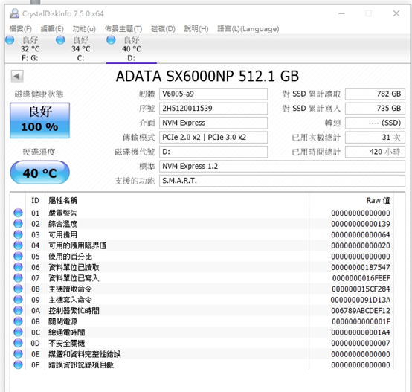The height and width of the screenshot is (392, 412).
Task: Click the interface field NVM Express
Action: (x=213, y=123)
